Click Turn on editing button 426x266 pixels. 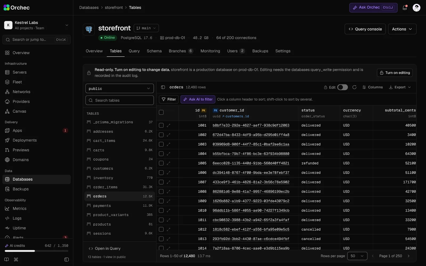coord(395,73)
